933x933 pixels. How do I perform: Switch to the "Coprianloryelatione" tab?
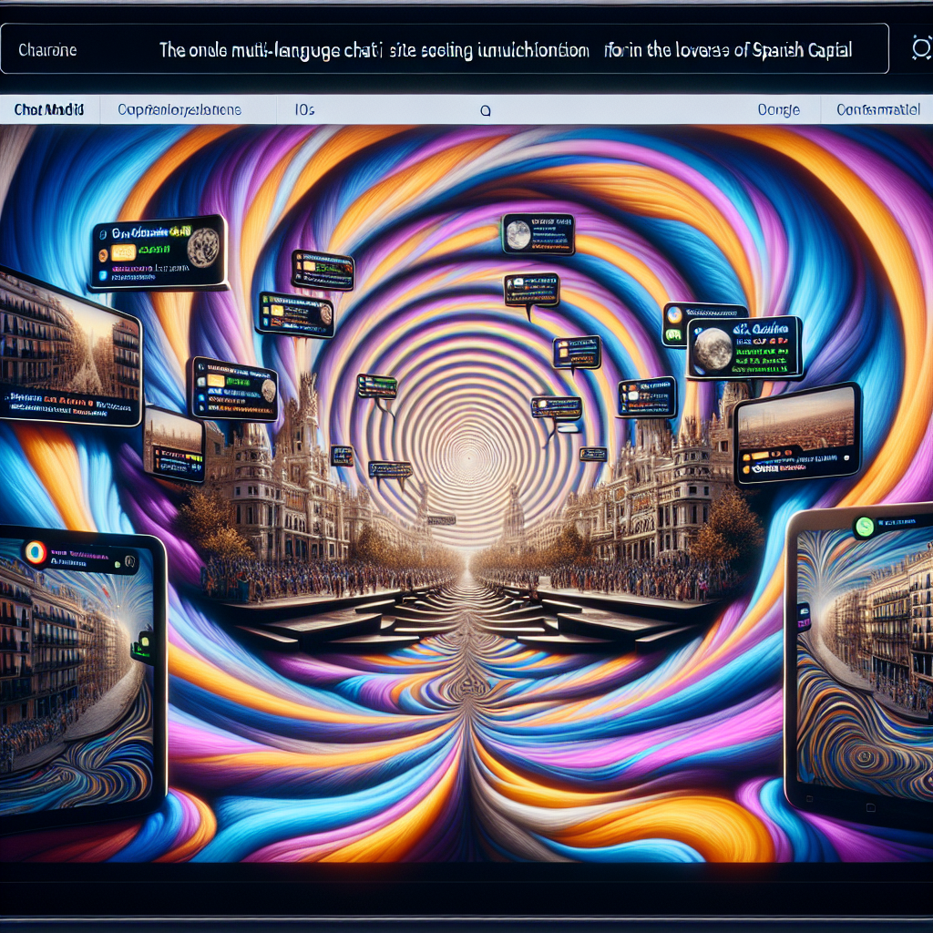coord(179,109)
